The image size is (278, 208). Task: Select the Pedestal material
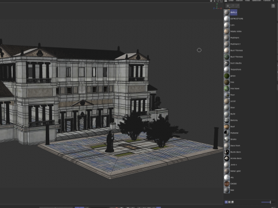tap(231, 133)
